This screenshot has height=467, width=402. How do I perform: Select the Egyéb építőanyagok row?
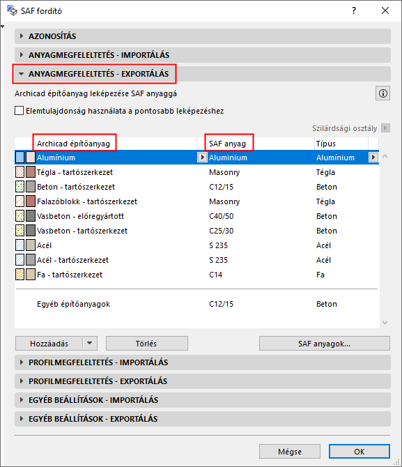pyautogui.click(x=197, y=304)
